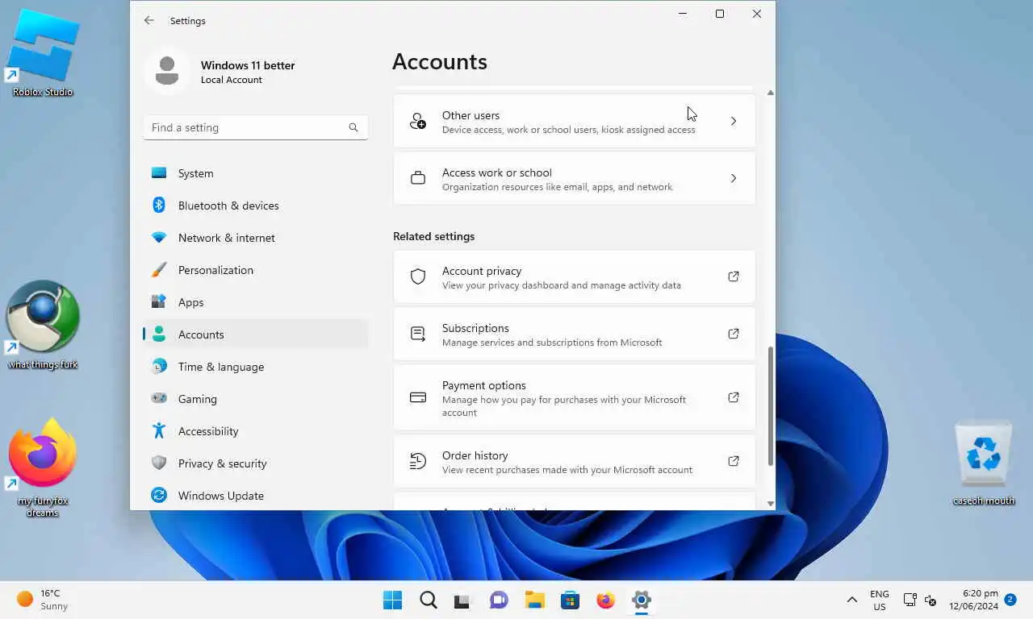Click the 'Related settings' heading

point(433,236)
